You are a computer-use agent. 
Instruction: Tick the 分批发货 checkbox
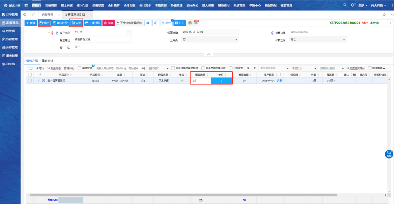tap(231, 68)
